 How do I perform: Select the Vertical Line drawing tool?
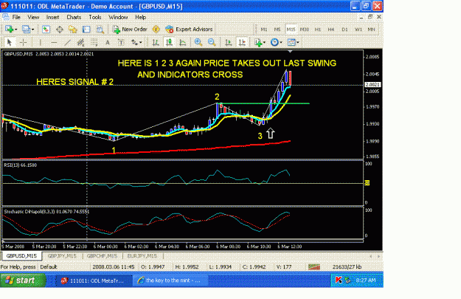click(41, 42)
